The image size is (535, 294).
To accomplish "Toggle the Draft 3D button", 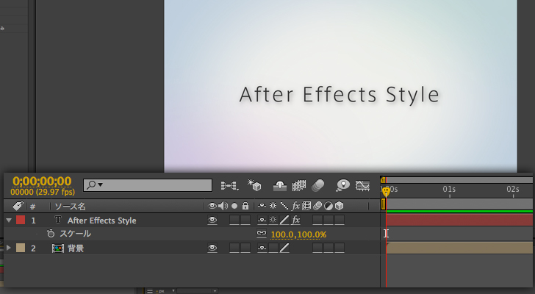I will coord(254,185).
